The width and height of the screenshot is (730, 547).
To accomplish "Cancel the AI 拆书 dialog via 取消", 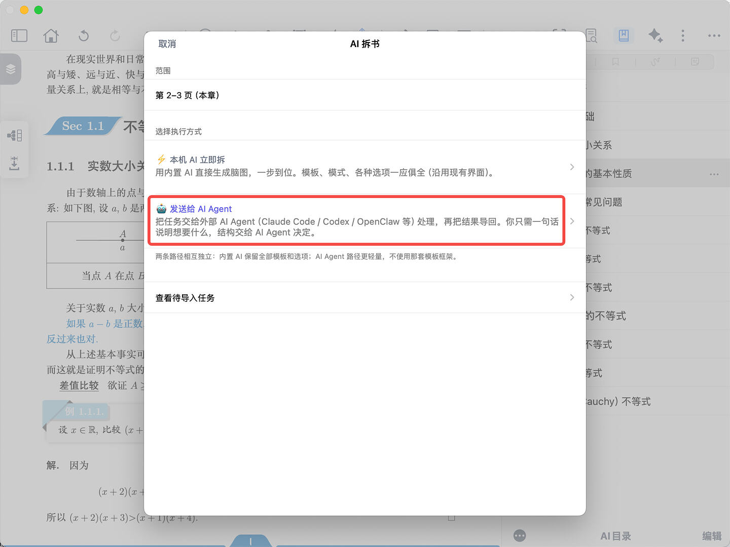I will coord(167,44).
